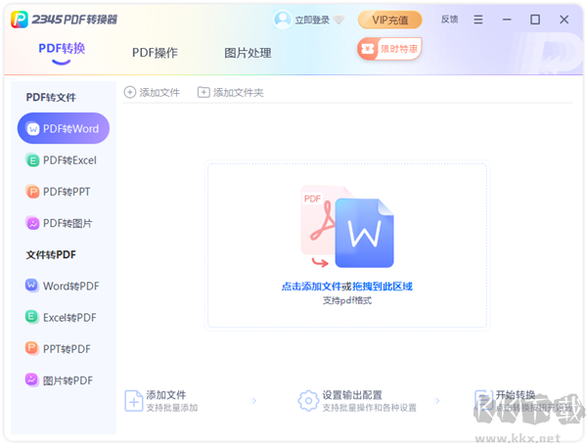Click the user avatar icon
The width and height of the screenshot is (587, 445).
click(283, 20)
